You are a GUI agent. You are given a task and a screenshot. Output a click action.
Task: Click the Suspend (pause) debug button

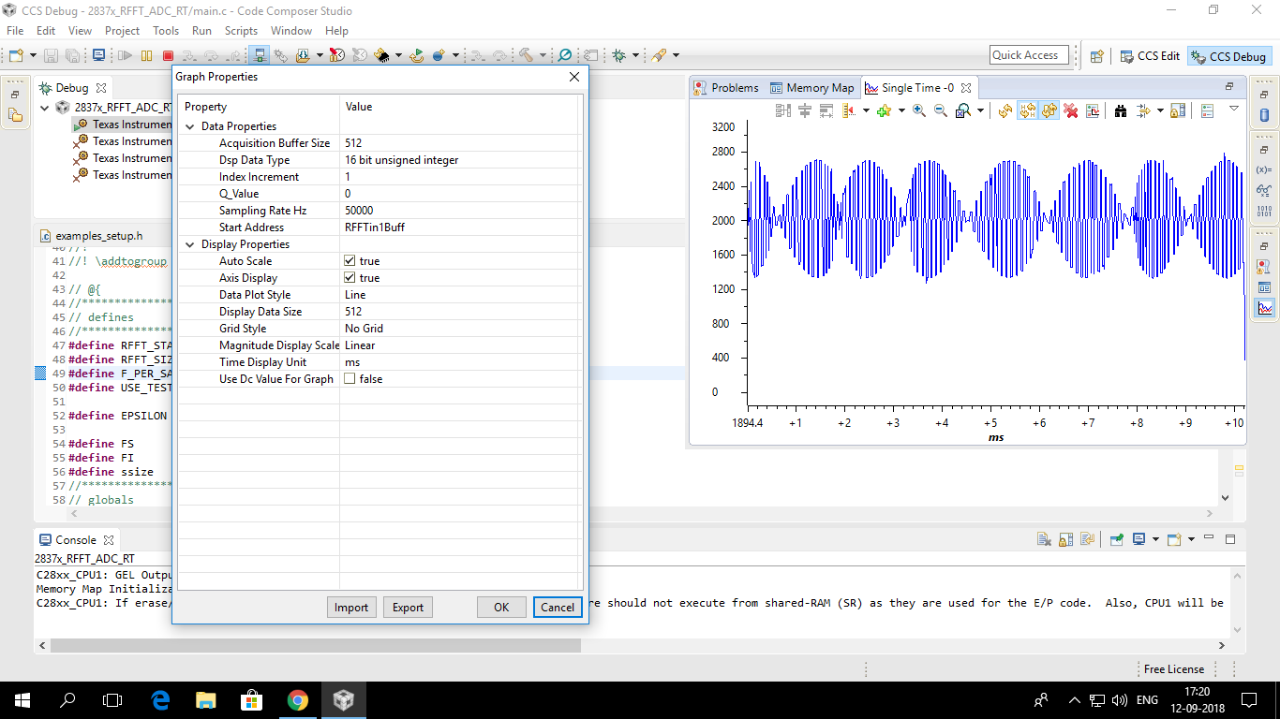pos(147,56)
